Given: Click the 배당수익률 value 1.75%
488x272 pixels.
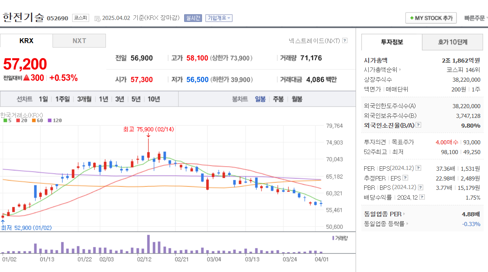Looking at the screenshot, I should pos(473,198).
